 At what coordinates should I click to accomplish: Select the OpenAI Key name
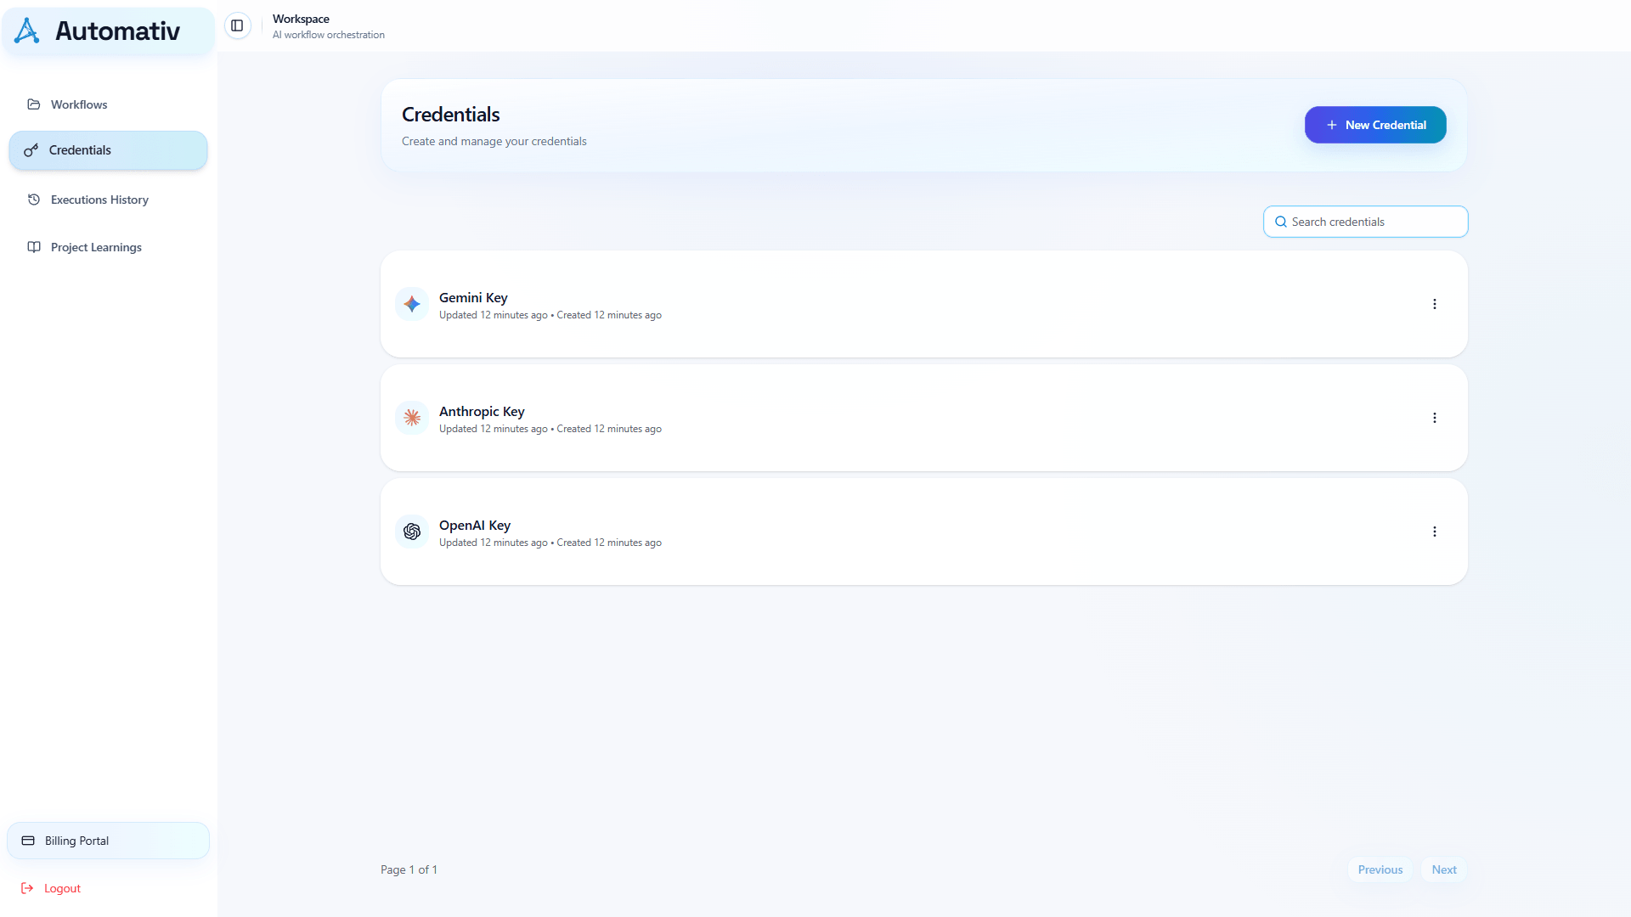pos(475,525)
